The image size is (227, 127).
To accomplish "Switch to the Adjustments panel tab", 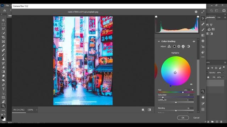I will (x=211, y=17).
